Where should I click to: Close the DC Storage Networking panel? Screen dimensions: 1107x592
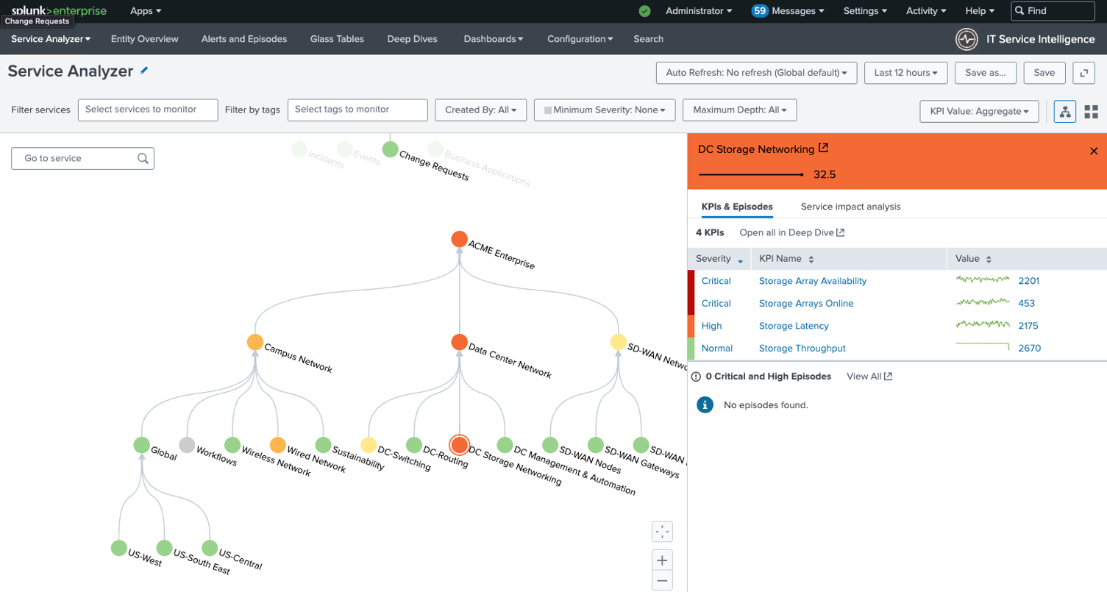coord(1093,151)
